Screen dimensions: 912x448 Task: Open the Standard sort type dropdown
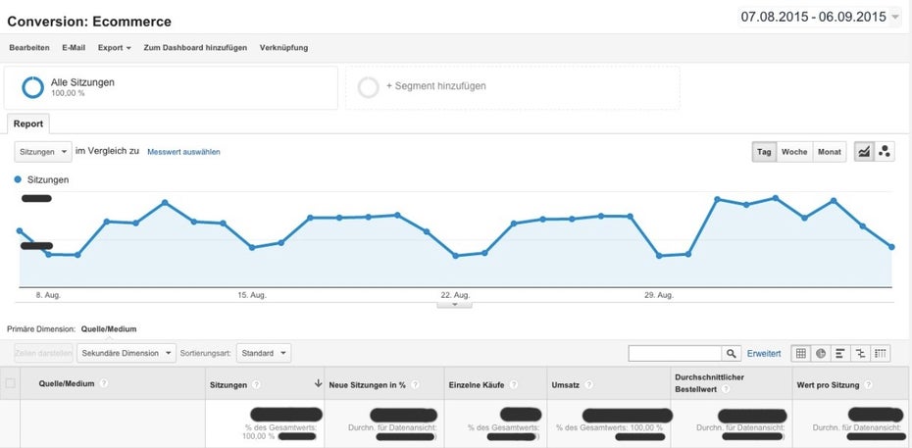(x=264, y=353)
